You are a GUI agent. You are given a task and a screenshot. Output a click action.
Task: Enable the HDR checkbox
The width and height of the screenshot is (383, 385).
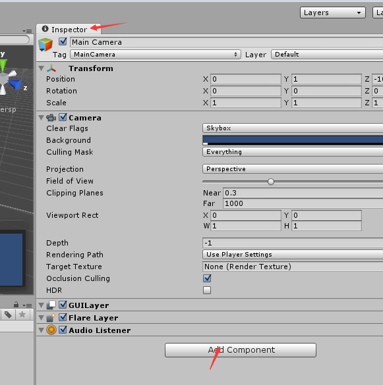point(207,290)
